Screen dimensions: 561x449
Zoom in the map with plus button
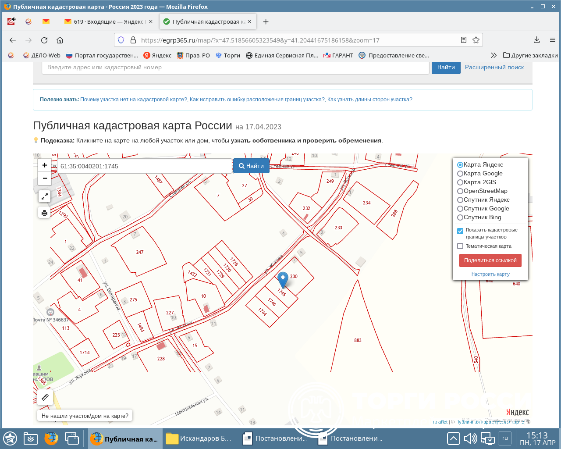[x=45, y=165]
